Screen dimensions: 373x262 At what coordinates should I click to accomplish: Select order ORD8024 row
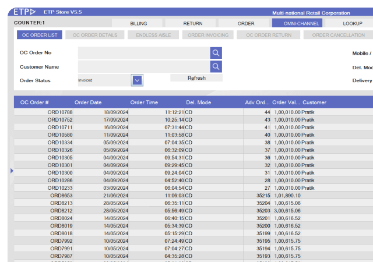click(193, 218)
